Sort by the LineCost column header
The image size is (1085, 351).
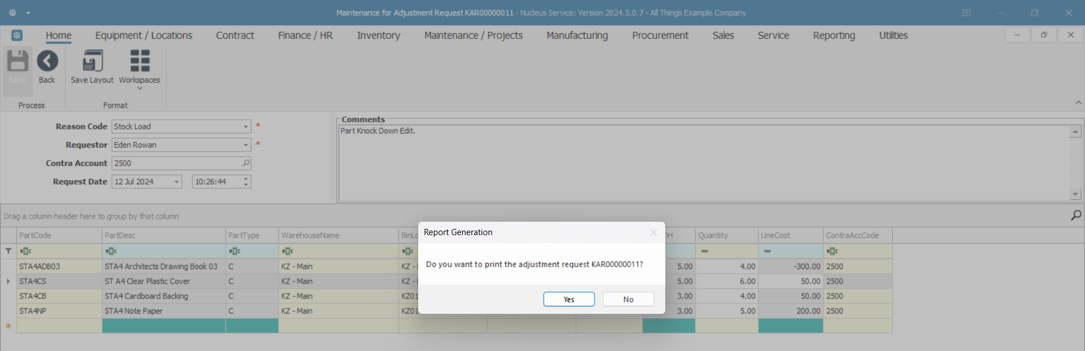[x=791, y=235]
